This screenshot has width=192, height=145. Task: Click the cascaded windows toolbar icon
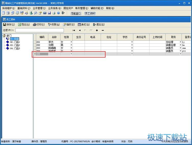tap(13, 13)
